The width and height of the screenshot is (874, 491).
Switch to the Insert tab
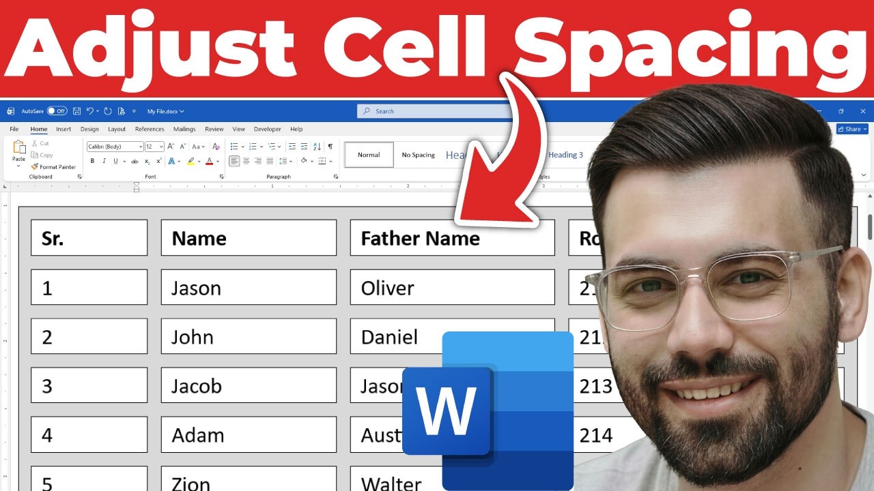pyautogui.click(x=64, y=129)
